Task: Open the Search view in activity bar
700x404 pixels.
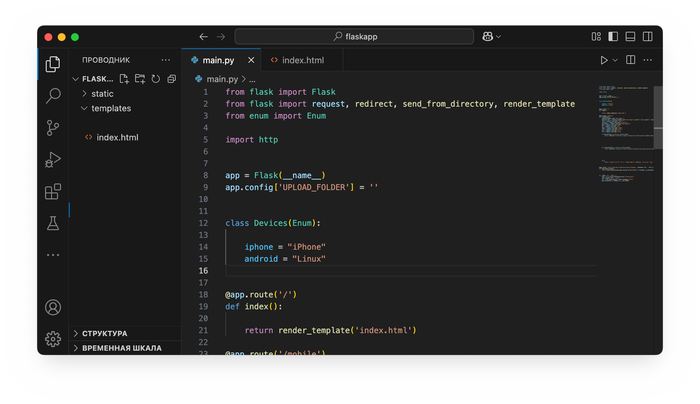Action: tap(53, 96)
